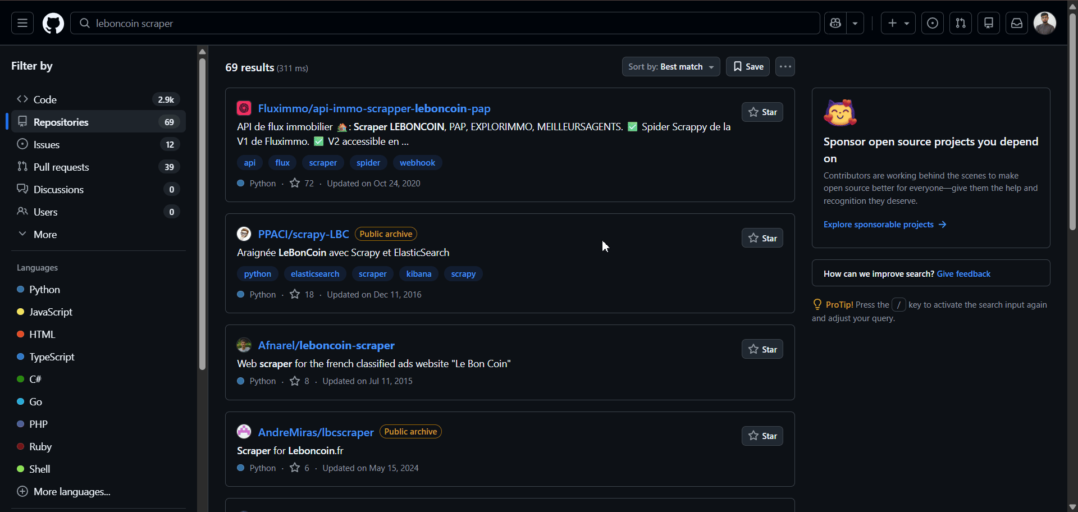Select the Repositories filter
The image size is (1078, 512).
pos(98,122)
